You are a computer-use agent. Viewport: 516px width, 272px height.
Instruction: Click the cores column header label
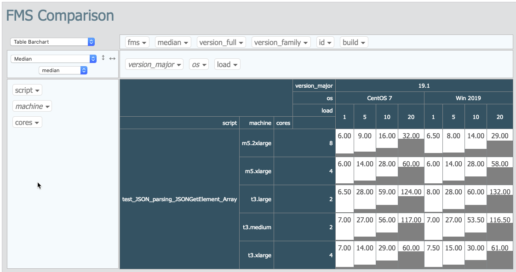pos(283,123)
